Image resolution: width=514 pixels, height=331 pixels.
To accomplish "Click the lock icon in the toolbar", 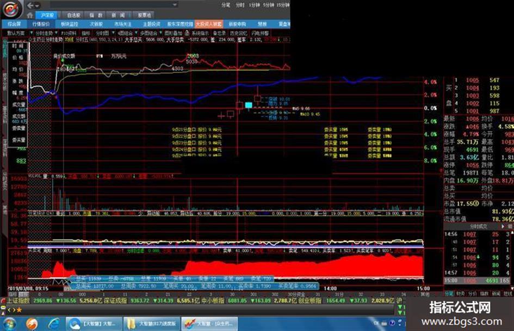I will coord(187,33).
